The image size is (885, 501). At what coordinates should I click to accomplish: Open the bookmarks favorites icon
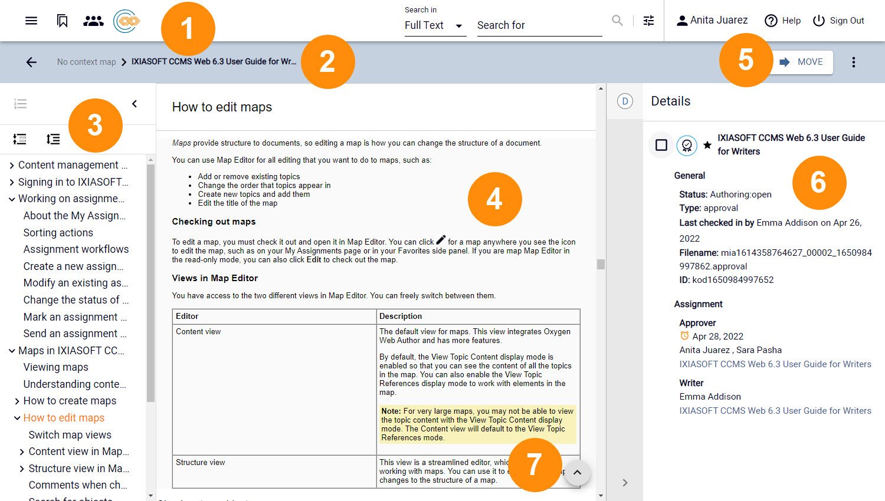(62, 21)
